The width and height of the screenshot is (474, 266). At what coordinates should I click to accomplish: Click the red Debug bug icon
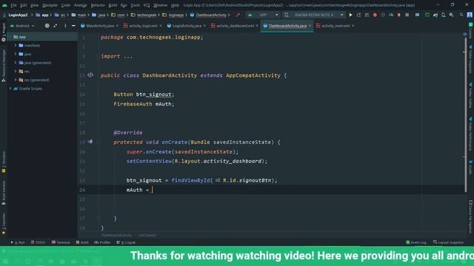(375, 15)
